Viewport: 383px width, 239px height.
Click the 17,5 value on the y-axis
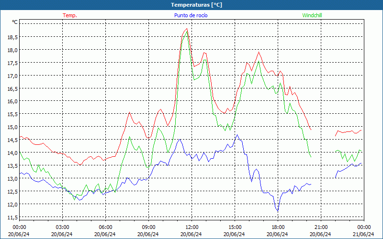(x=12, y=63)
